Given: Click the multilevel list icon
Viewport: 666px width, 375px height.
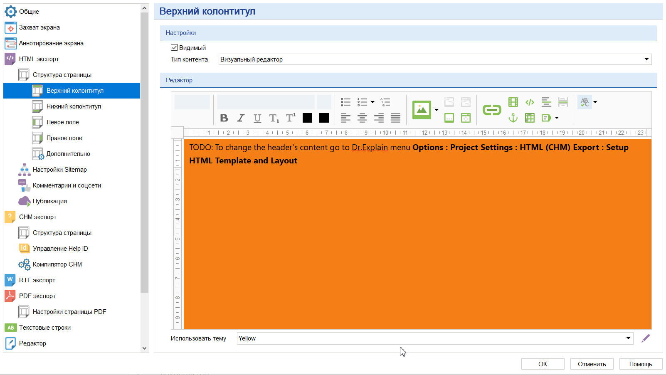Looking at the screenshot, I should coord(385,102).
